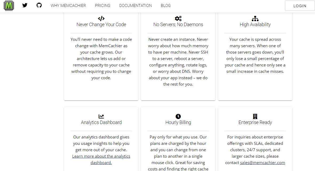Screen dimensions: 315x171
Task: Go to the Pricing page
Action: click(103, 6)
